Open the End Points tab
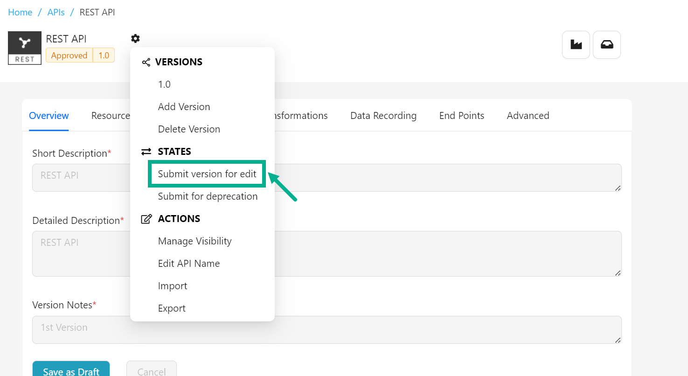The width and height of the screenshot is (688, 376). tap(461, 116)
